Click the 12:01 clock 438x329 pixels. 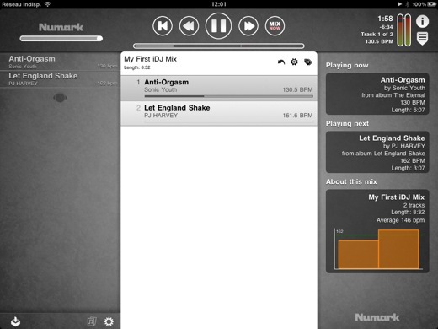tap(219, 4)
